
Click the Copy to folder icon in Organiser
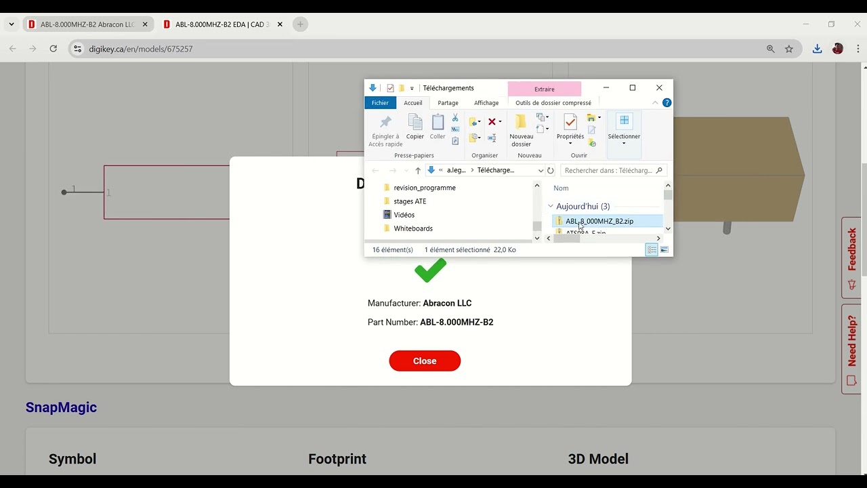tap(474, 138)
